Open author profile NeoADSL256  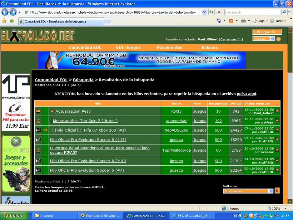point(176,130)
